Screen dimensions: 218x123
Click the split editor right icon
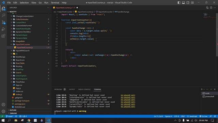[x=211, y=8]
